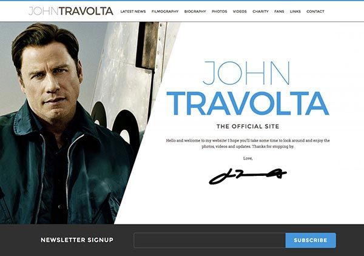Click the handwritten signature image
Image resolution: width=364 pixels, height=256 pixels.
(248, 176)
